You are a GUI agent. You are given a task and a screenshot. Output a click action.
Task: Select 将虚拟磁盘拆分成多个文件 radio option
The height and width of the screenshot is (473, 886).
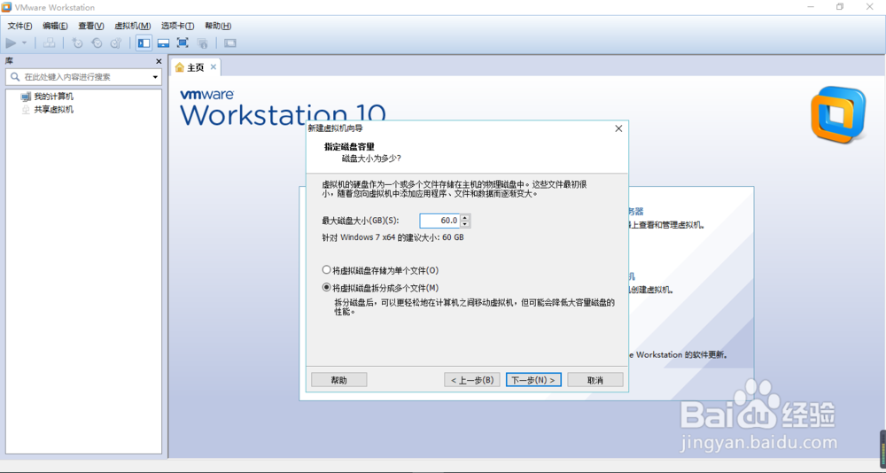point(380,288)
